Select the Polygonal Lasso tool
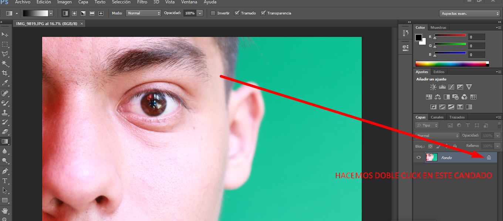 tap(5, 54)
